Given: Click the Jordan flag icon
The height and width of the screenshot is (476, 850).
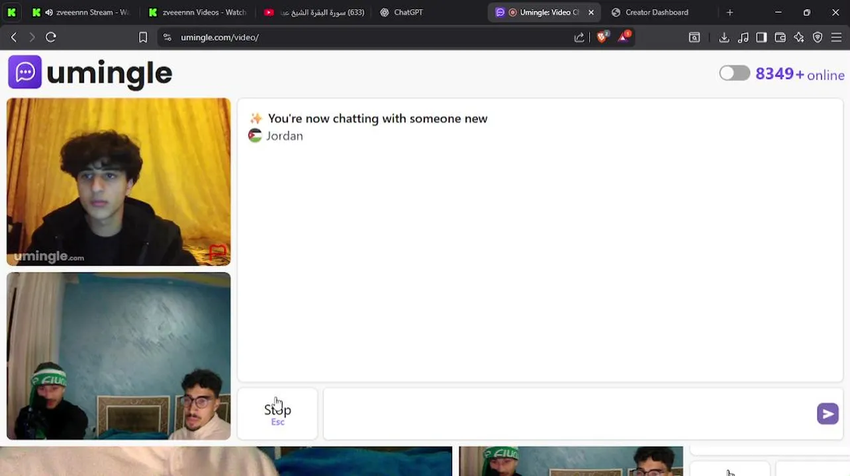Looking at the screenshot, I should (255, 136).
